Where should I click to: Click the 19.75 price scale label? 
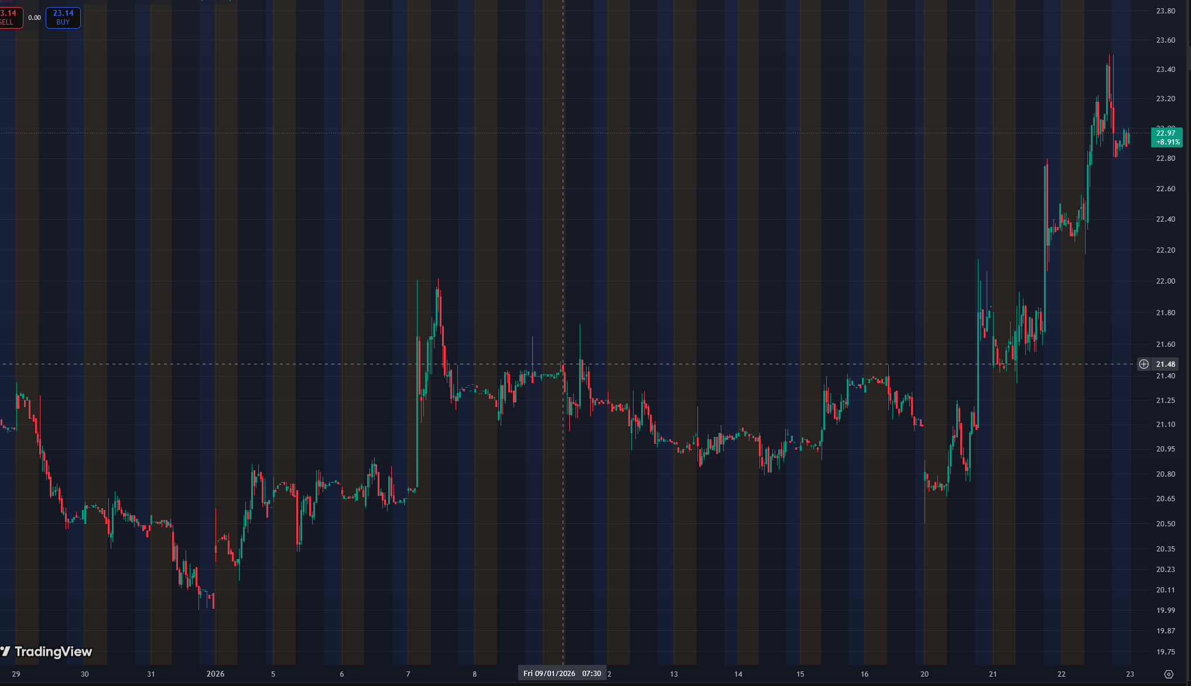1165,651
